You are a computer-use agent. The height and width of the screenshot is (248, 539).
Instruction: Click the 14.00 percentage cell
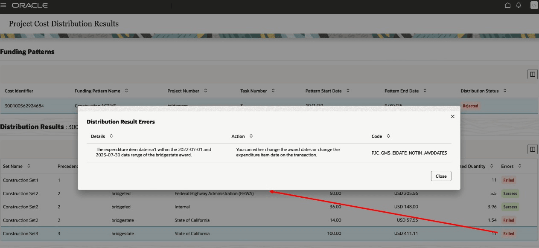(x=335, y=220)
